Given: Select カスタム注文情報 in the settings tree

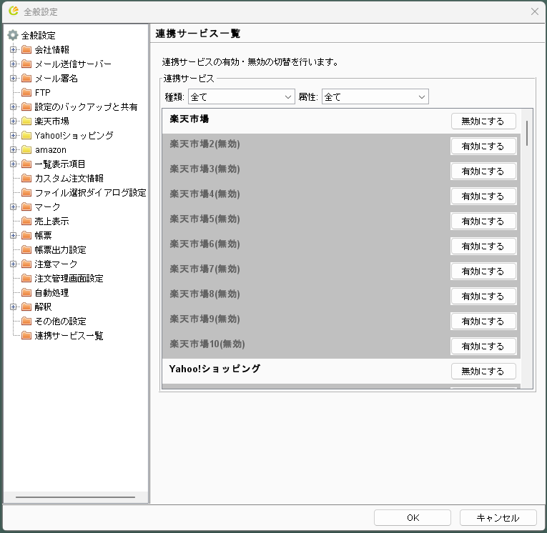Looking at the screenshot, I should 69,179.
